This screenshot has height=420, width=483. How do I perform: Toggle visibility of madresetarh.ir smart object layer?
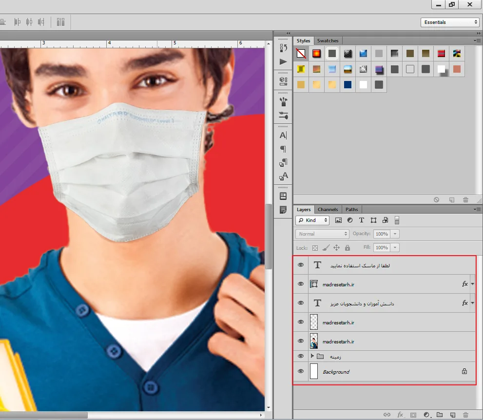[301, 284]
